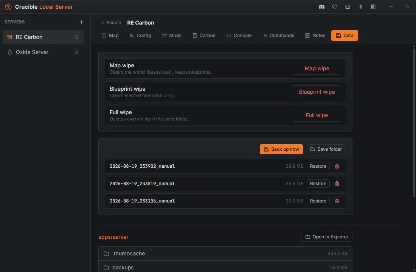416x272 pixels.
Task: Click the .thumbcache folder icon
Action: pos(106,253)
